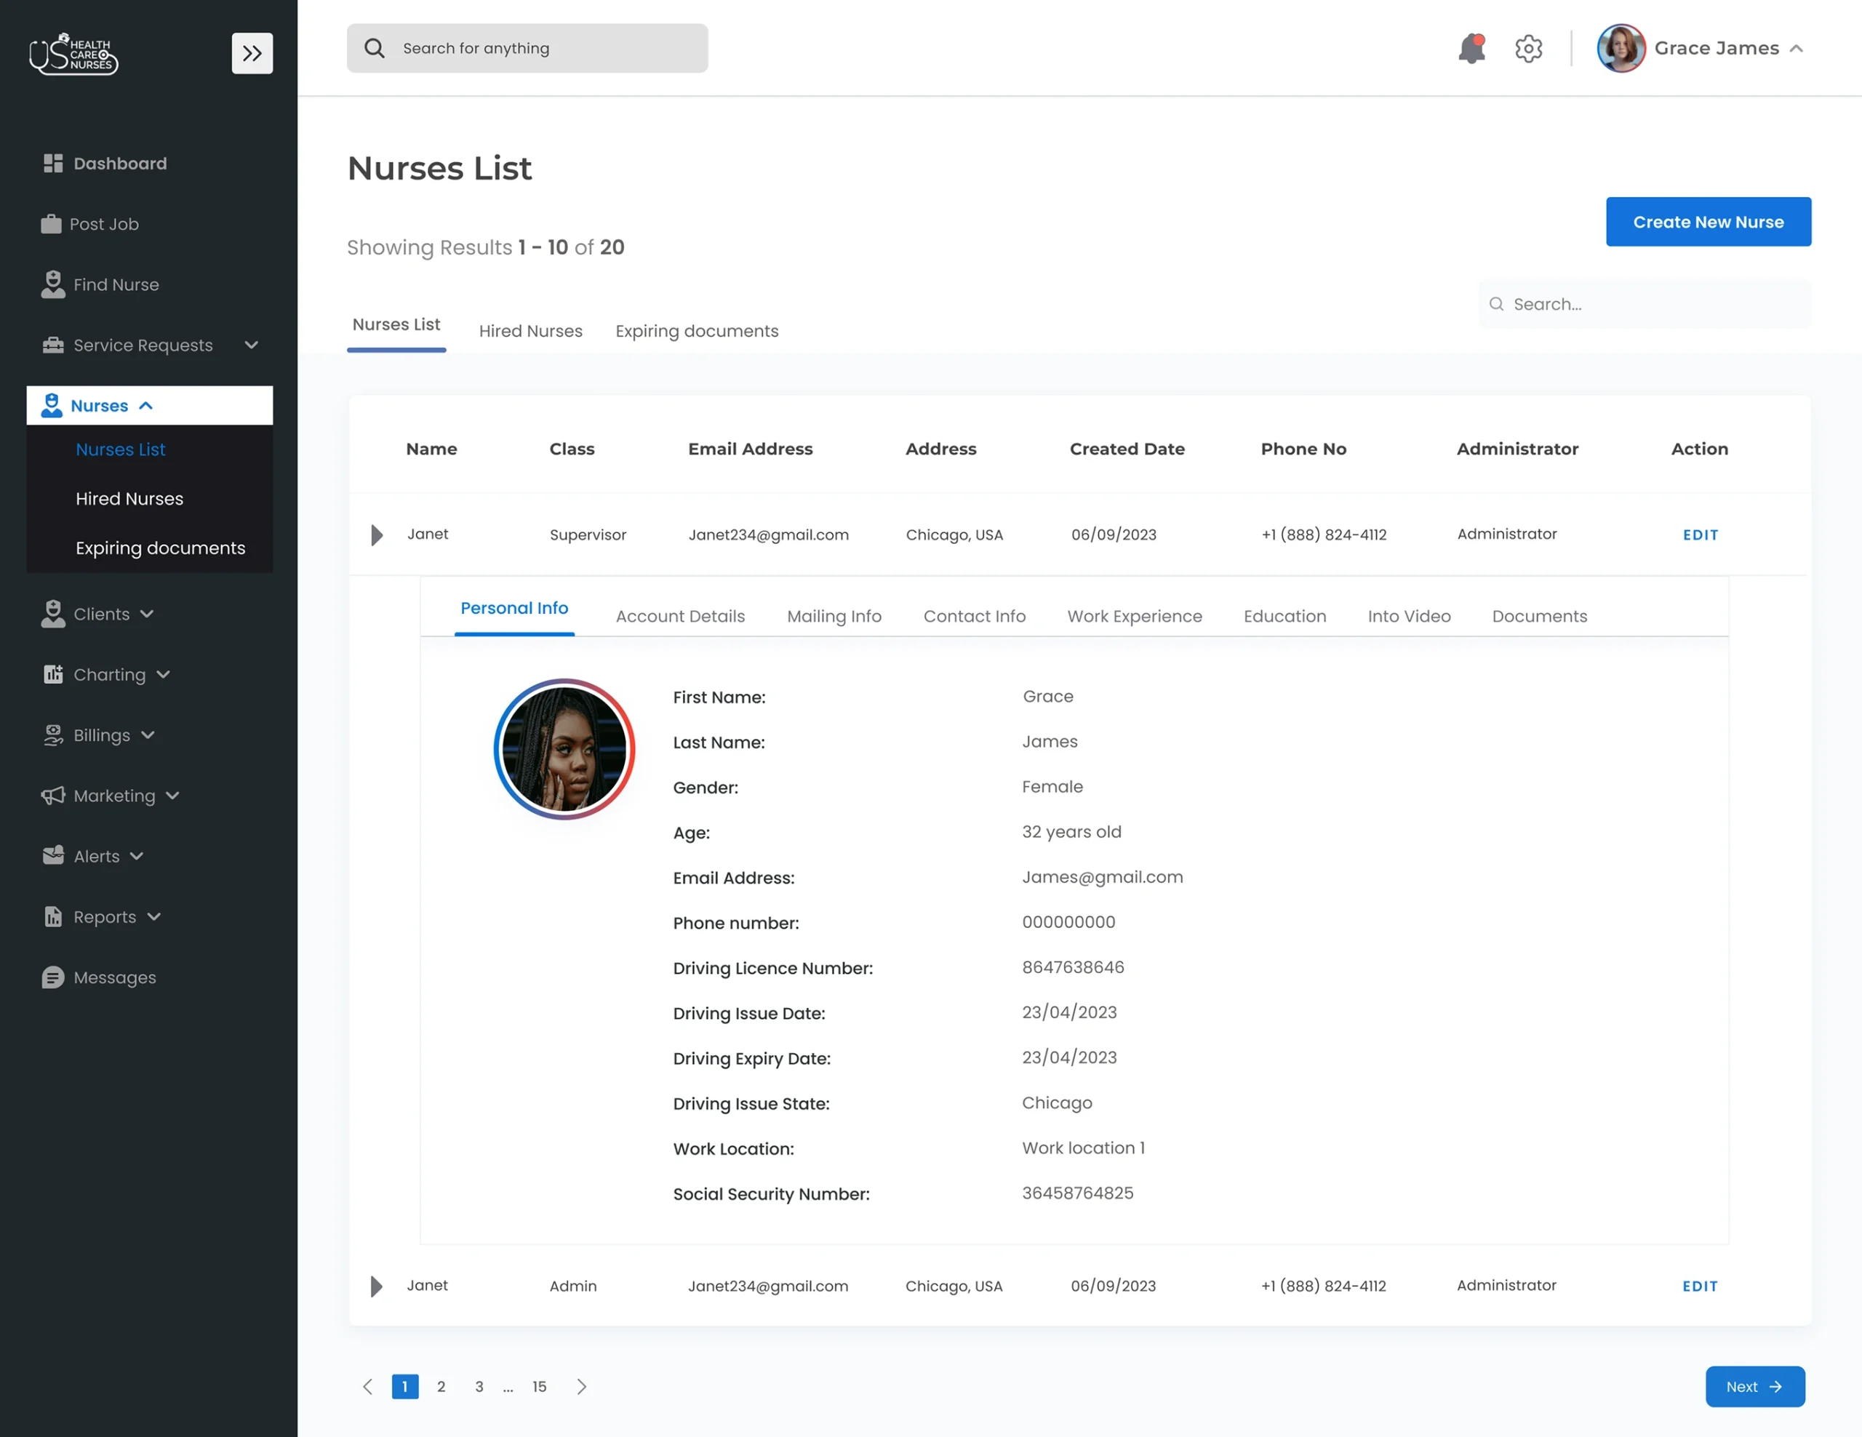Switch to the Hired Nurses tab

click(530, 331)
